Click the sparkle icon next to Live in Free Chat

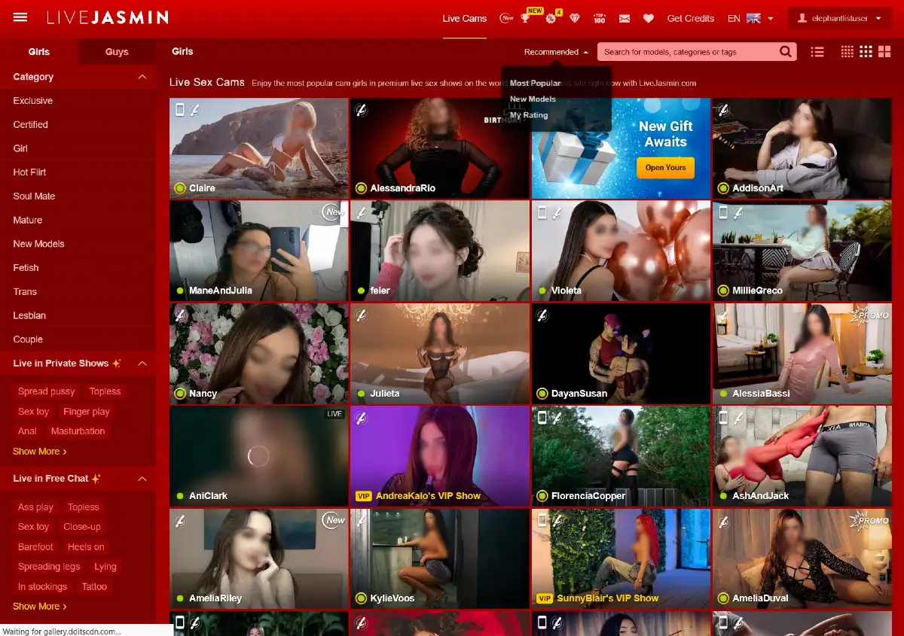tap(96, 479)
